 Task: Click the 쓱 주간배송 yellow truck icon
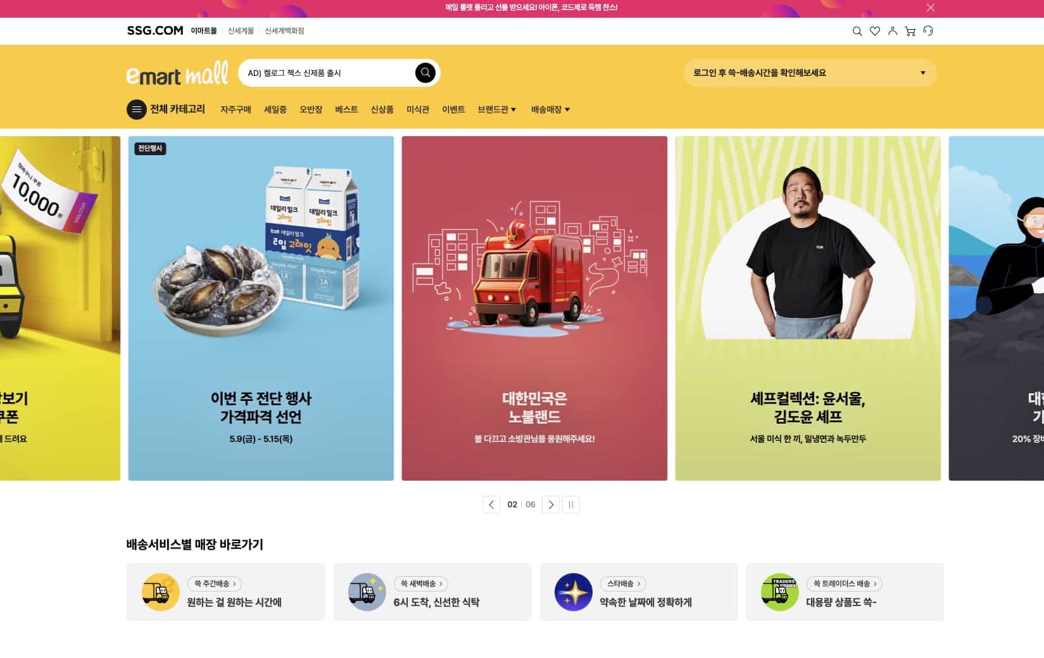[160, 592]
